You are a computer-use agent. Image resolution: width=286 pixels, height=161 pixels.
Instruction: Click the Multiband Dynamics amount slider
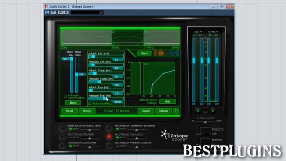click(137, 138)
